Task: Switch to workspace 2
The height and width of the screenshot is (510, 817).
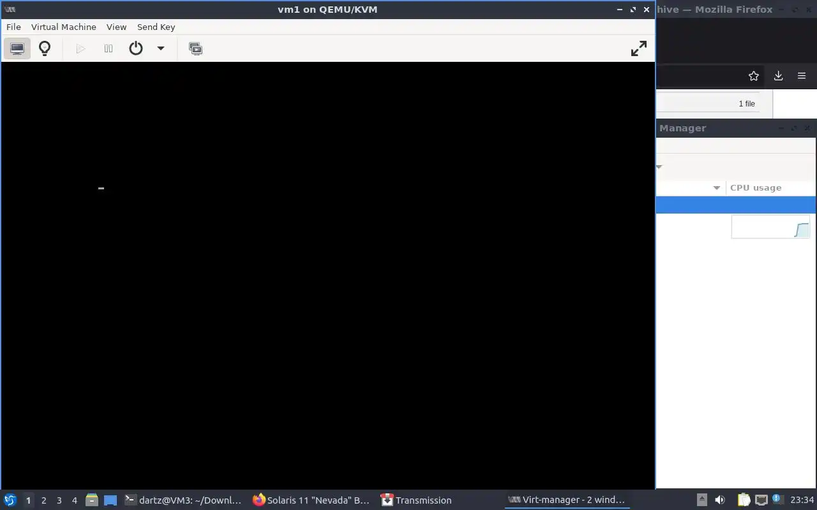Action: pos(44,500)
